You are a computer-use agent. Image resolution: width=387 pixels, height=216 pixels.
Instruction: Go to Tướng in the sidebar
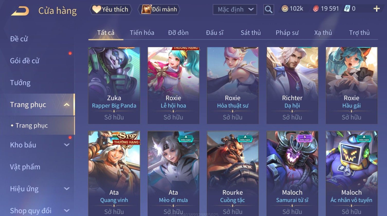click(20, 83)
